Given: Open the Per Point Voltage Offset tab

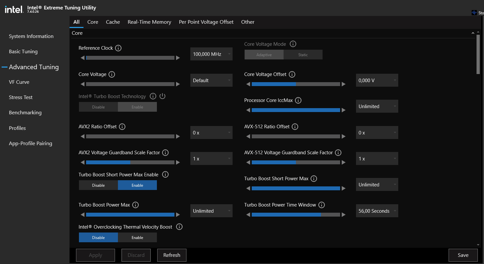Looking at the screenshot, I should 206,22.
